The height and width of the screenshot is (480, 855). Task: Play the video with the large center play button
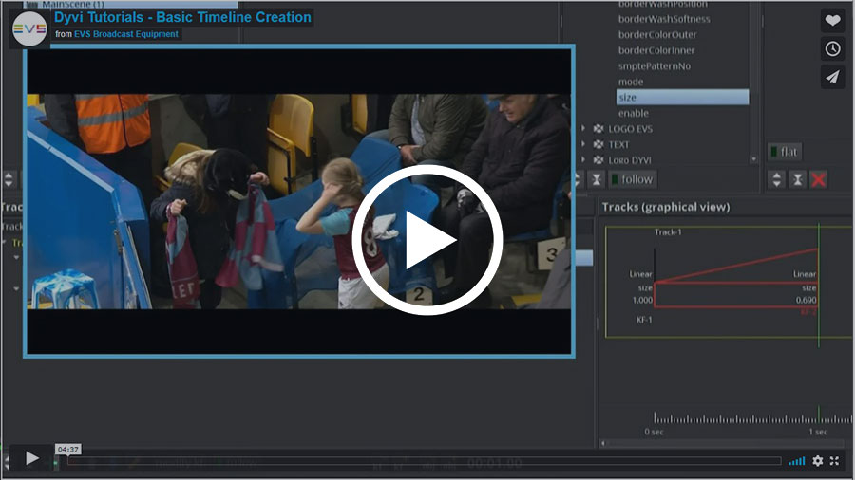(x=427, y=240)
